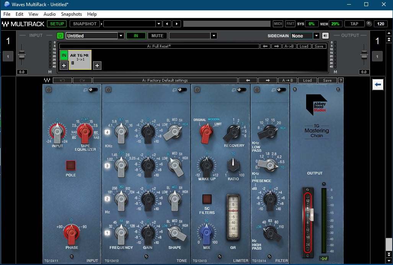Click the SNAPSHOT button

coord(85,24)
